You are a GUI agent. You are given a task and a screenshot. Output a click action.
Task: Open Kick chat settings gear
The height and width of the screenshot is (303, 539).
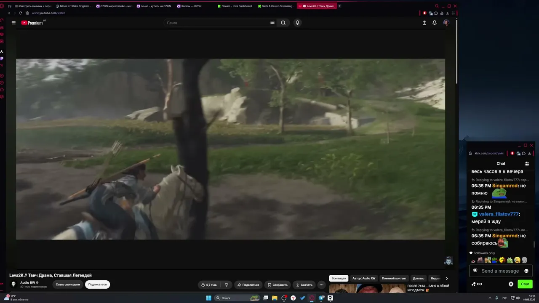click(511, 284)
